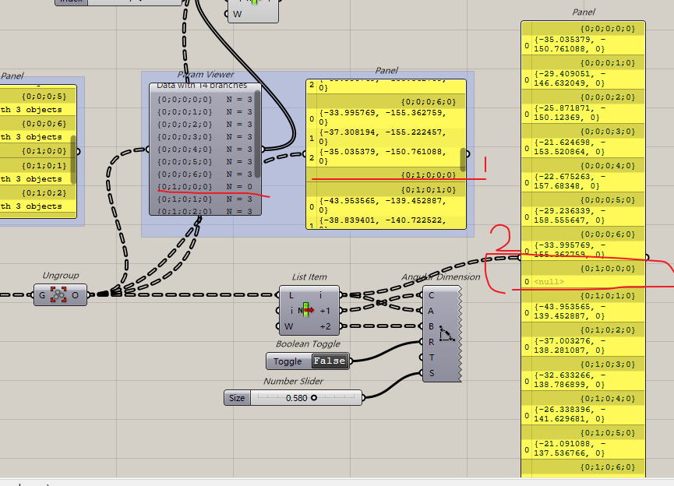The height and width of the screenshot is (486, 674).
Task: Select branch {0;0;0;0;0} in Param Viewer
Action: tap(205, 99)
